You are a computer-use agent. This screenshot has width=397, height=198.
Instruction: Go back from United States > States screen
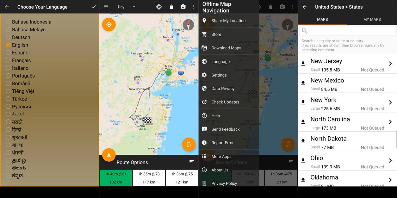[x=304, y=7]
